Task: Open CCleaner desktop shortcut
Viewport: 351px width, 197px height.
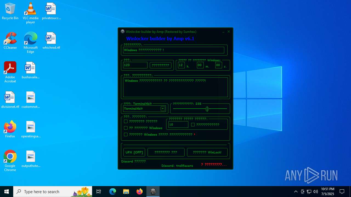Action: (10, 41)
